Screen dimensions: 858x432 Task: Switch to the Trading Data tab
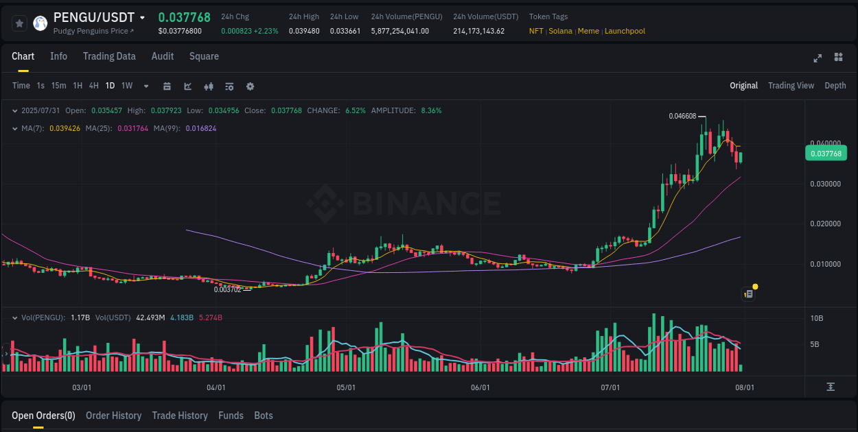click(109, 56)
